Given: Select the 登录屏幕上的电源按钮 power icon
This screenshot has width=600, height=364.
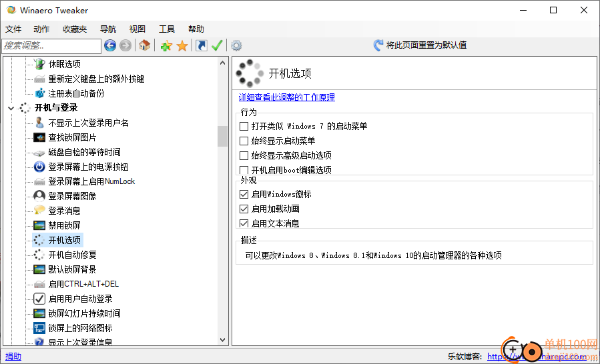Looking at the screenshot, I should pyautogui.click(x=39, y=167).
